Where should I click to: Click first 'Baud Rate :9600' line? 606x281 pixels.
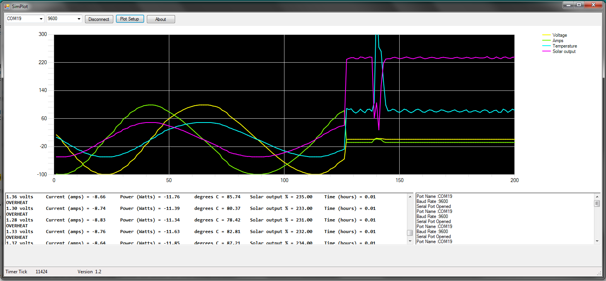pyautogui.click(x=432, y=201)
